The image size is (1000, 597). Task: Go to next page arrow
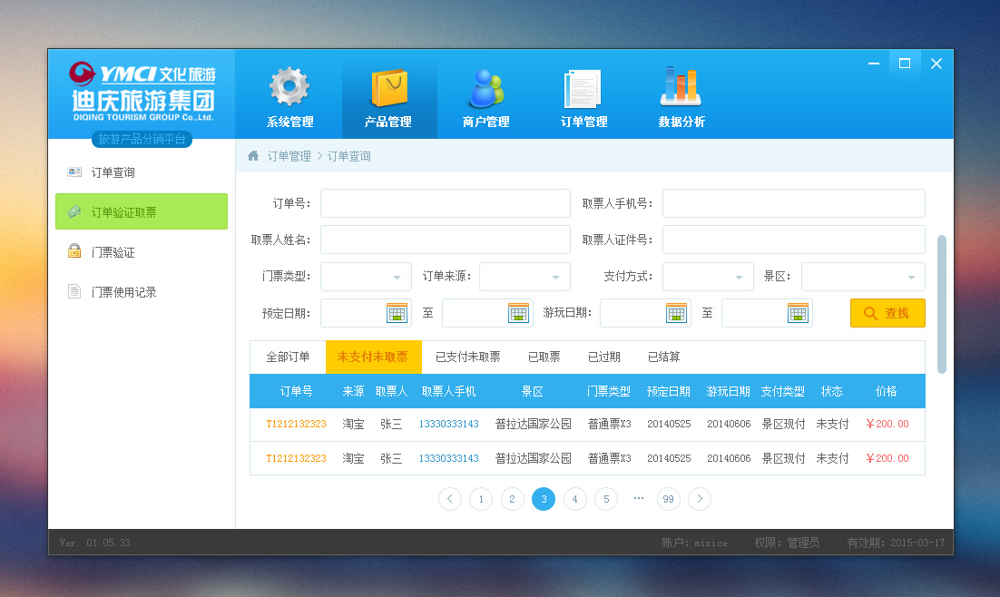699,498
